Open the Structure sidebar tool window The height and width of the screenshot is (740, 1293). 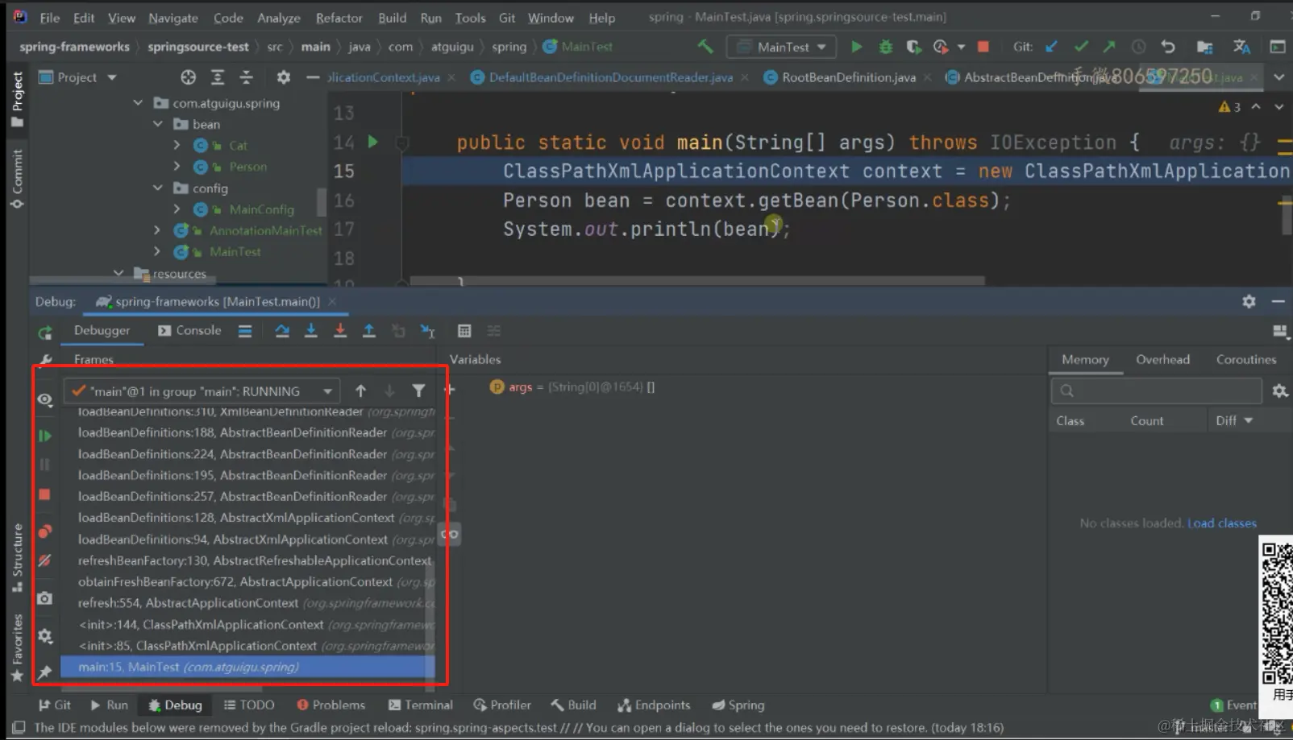pos(17,557)
